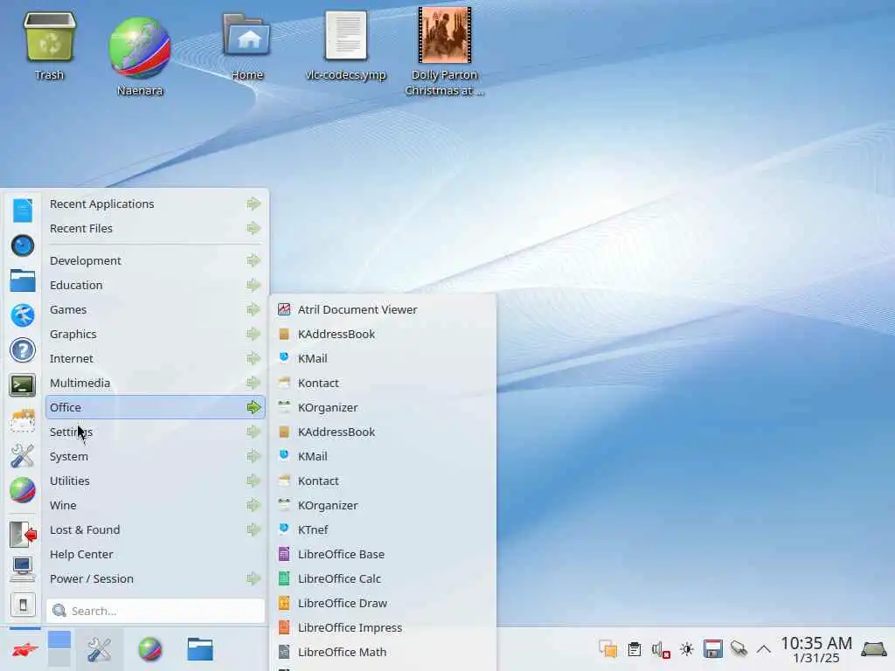Launch Atril Document Viewer

(x=383, y=310)
